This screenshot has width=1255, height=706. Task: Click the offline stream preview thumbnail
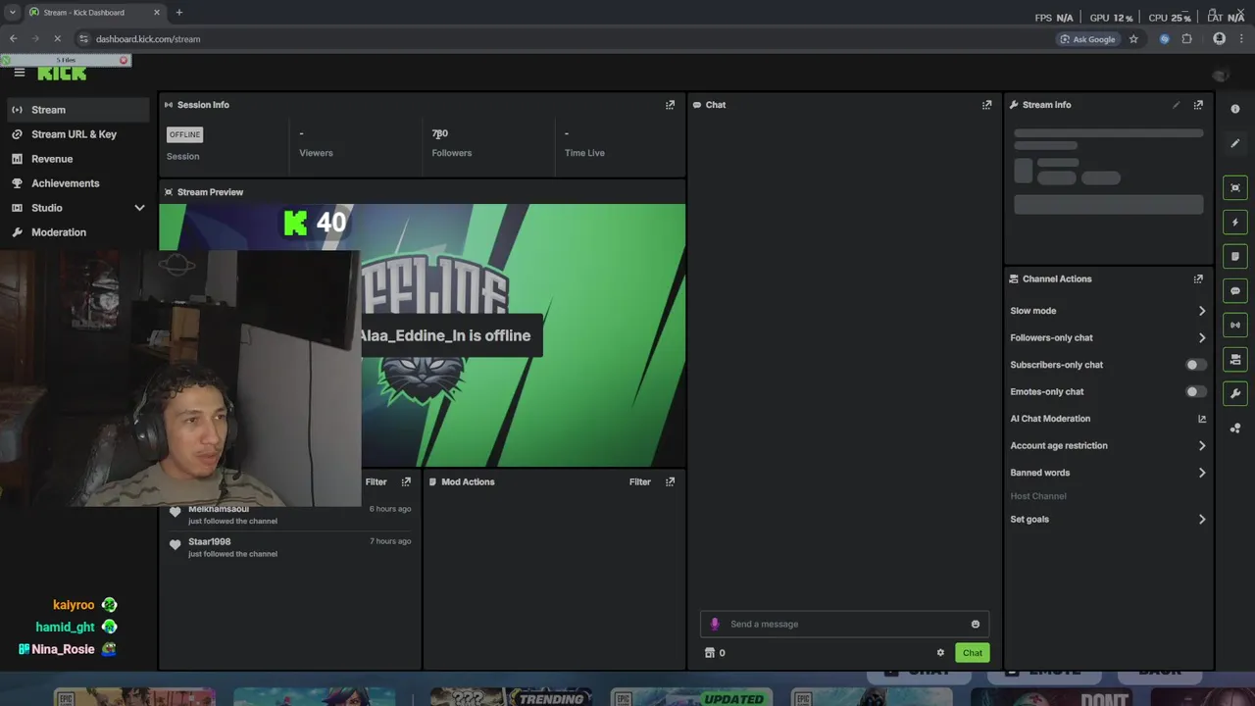pyautogui.click(x=423, y=335)
